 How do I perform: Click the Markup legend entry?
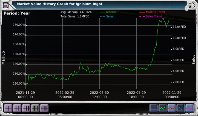pos(108,12)
